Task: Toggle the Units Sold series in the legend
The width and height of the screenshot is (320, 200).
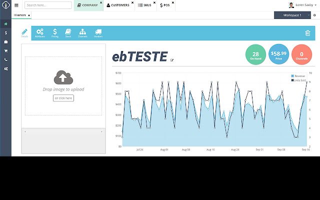Action: pyautogui.click(x=298, y=80)
